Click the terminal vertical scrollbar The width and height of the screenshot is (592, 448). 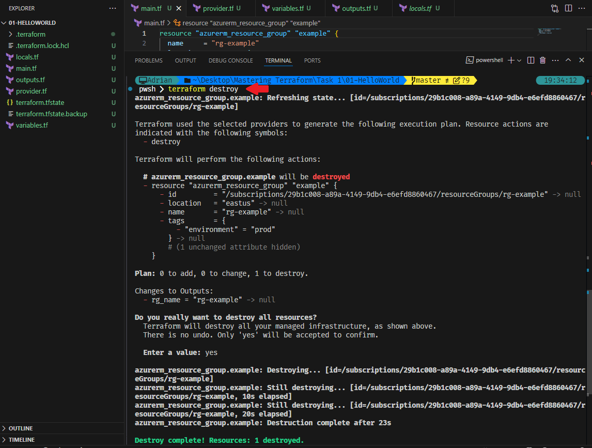pyautogui.click(x=588, y=342)
